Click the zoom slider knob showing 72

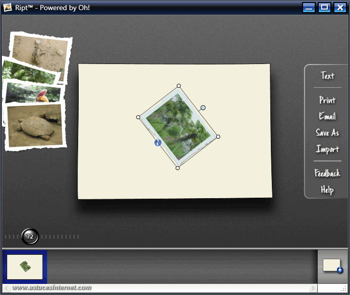click(30, 237)
